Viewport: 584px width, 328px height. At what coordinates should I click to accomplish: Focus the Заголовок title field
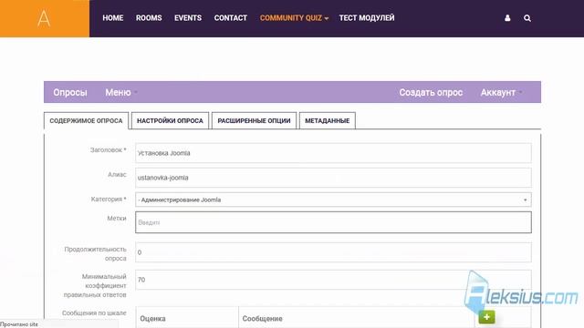point(333,153)
